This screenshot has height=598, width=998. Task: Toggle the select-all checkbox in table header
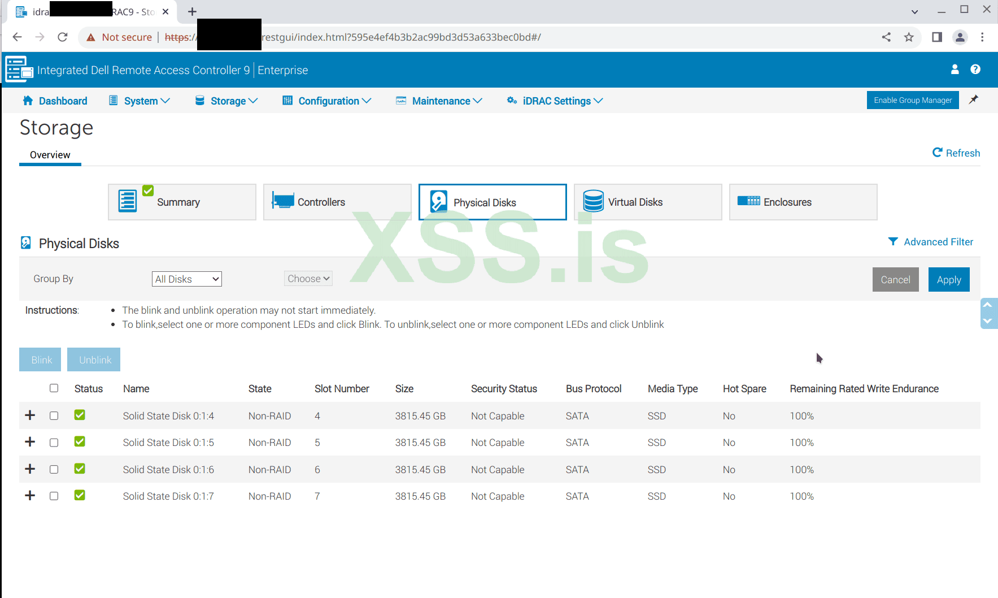(54, 388)
